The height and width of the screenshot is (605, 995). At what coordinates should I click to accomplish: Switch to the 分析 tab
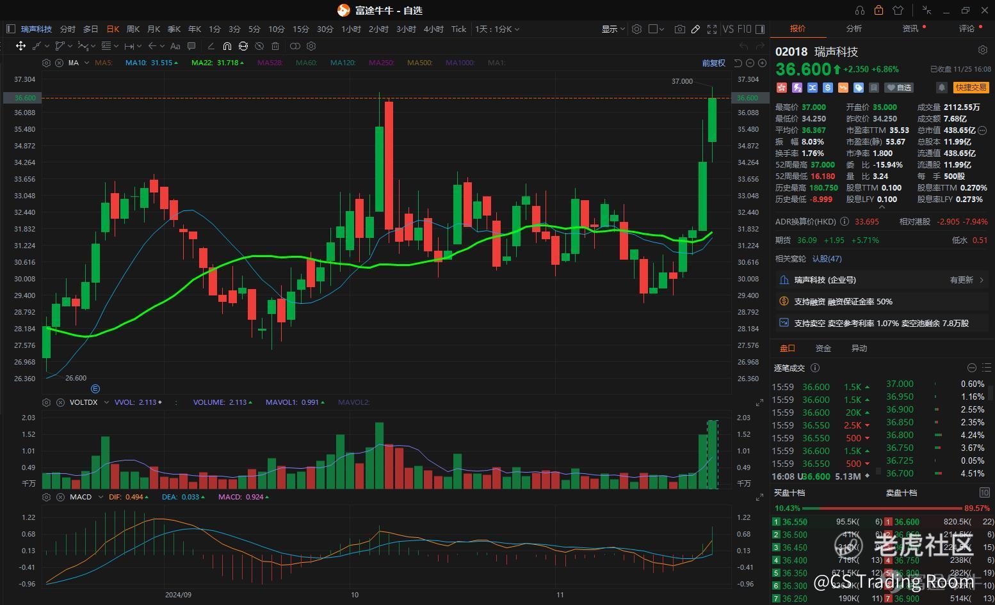(x=853, y=28)
